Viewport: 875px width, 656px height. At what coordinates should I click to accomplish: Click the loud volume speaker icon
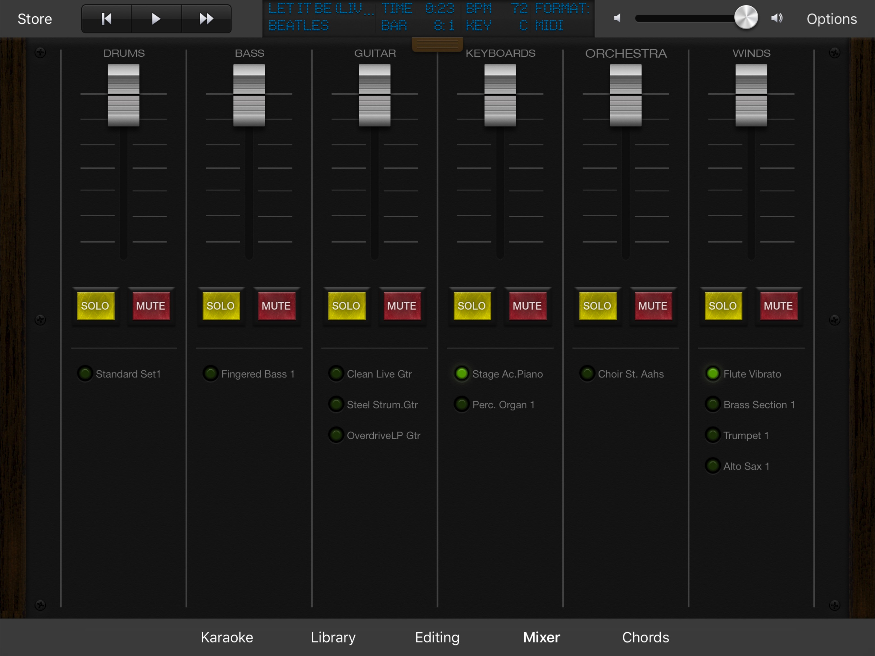click(x=776, y=18)
